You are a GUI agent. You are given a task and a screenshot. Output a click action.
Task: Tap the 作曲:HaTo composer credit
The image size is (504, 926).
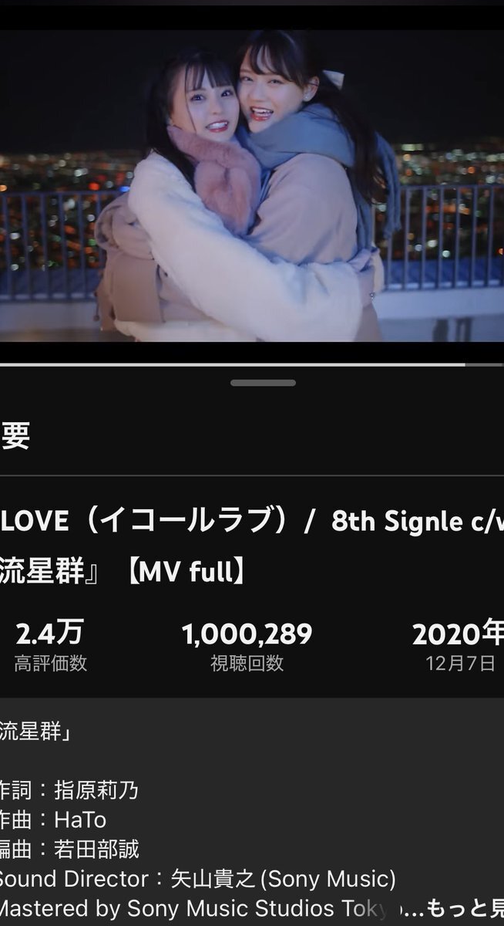pyautogui.click(x=53, y=820)
